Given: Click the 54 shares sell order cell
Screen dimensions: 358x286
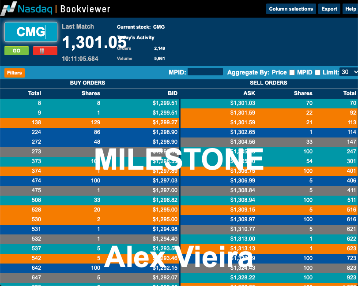Looking at the screenshot, I should 309,161.
